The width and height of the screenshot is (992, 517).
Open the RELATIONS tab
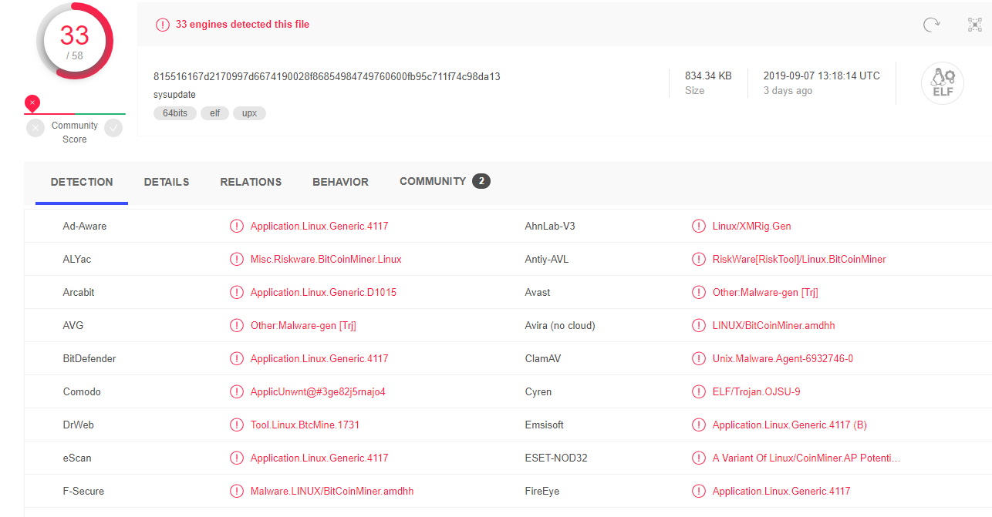point(251,183)
